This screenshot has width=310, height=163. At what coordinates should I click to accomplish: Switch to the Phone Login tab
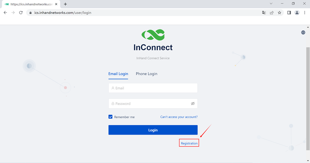point(147,74)
